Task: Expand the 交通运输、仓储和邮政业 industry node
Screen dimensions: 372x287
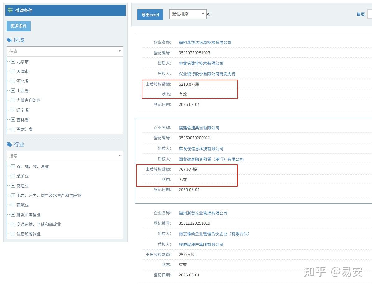Action: 12,224
